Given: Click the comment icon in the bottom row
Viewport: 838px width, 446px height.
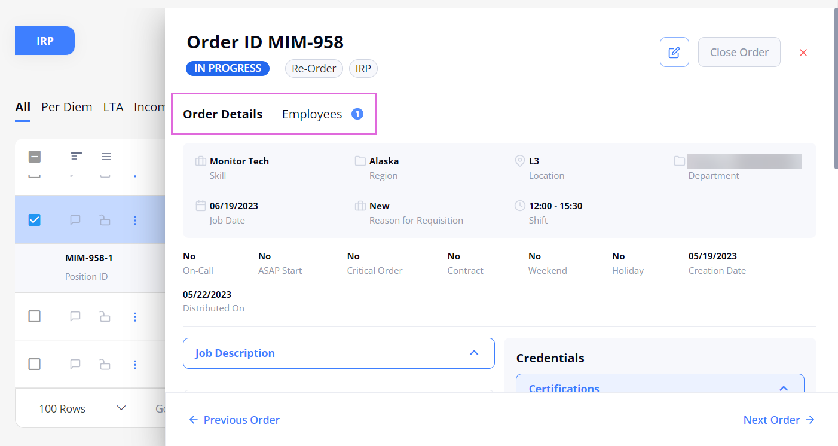Looking at the screenshot, I should coord(75,364).
